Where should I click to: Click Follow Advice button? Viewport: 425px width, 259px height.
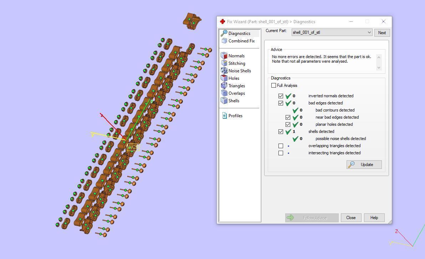[x=312, y=218]
